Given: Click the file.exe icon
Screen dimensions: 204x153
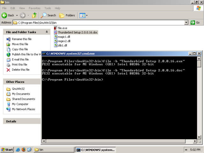Looking at the screenshot, I should click(55, 28).
